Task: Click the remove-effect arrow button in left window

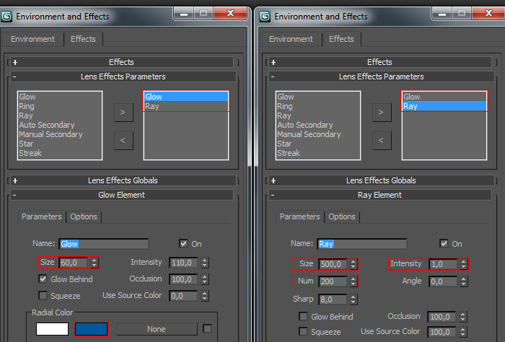Action: coord(123,141)
